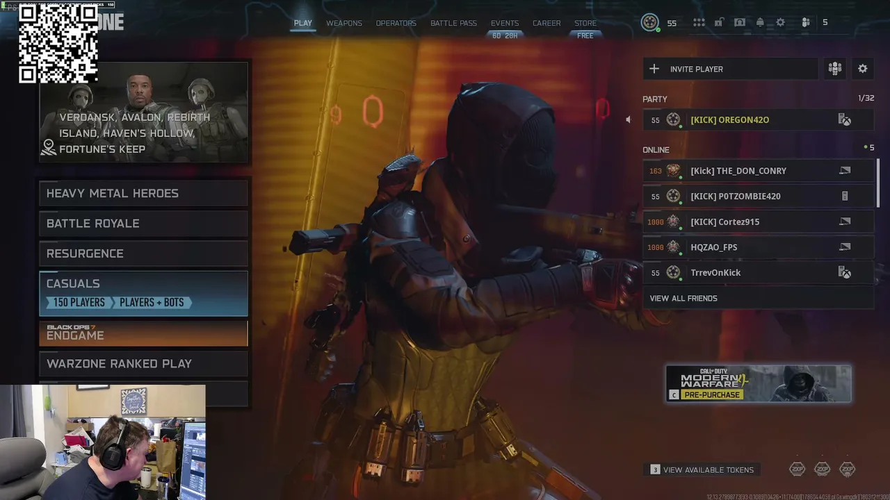Open the headset voice channel icon

[740, 22]
